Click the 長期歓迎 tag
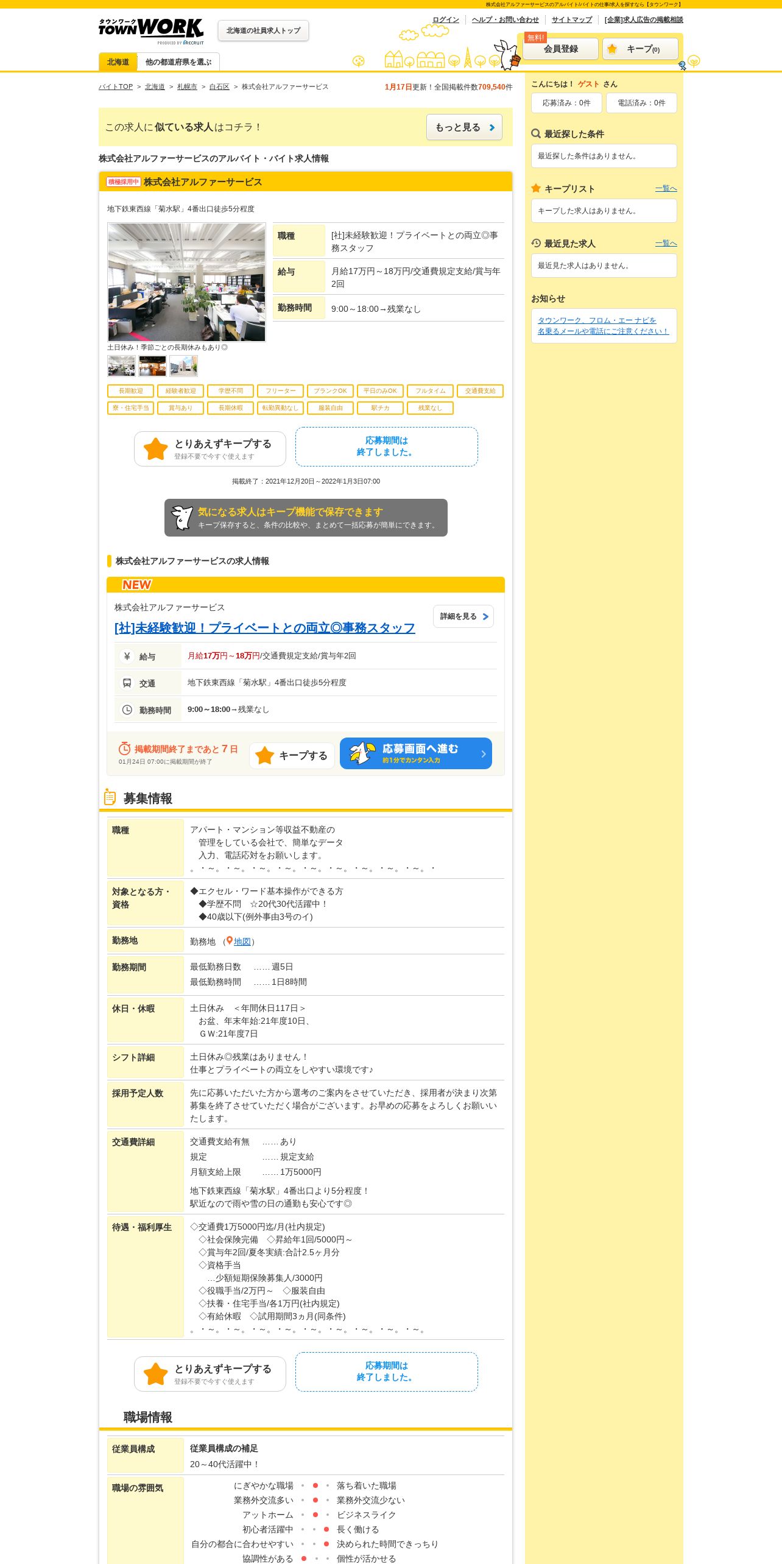 point(130,391)
